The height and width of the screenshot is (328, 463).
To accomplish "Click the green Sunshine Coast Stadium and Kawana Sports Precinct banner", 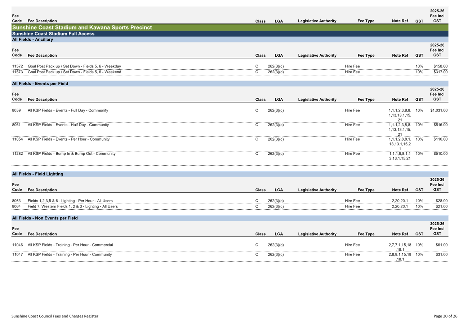I will [x=82, y=27].
